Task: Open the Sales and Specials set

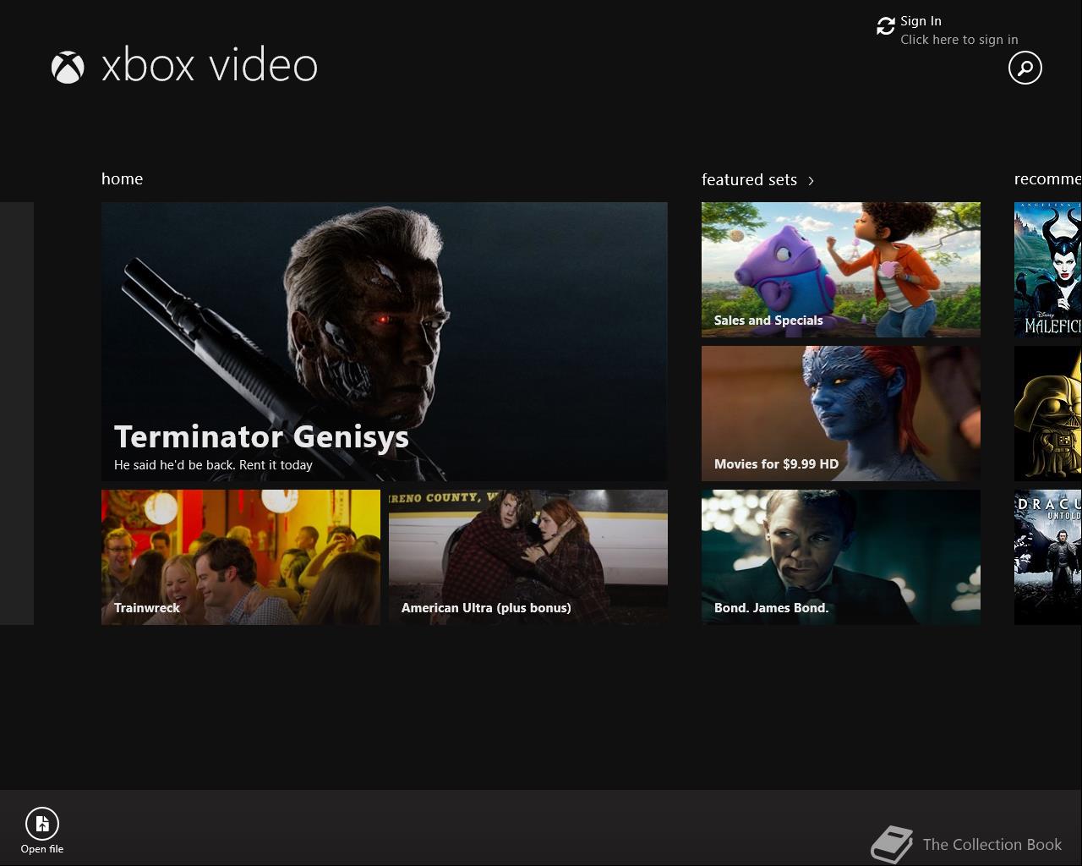Action: click(841, 270)
